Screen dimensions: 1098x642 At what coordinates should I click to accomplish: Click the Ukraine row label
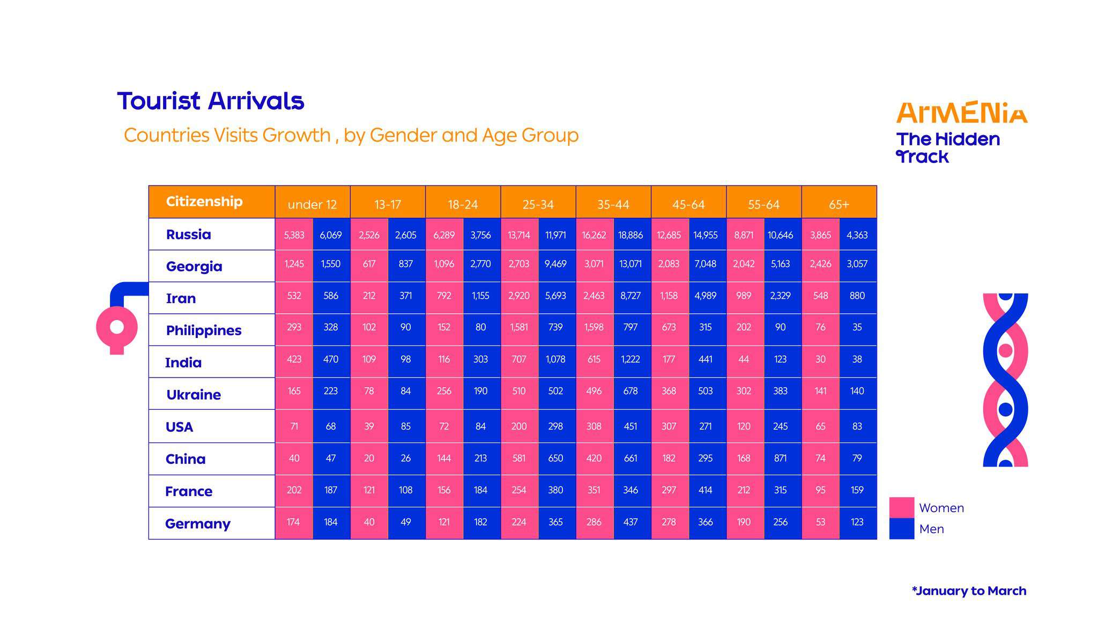pyautogui.click(x=194, y=395)
